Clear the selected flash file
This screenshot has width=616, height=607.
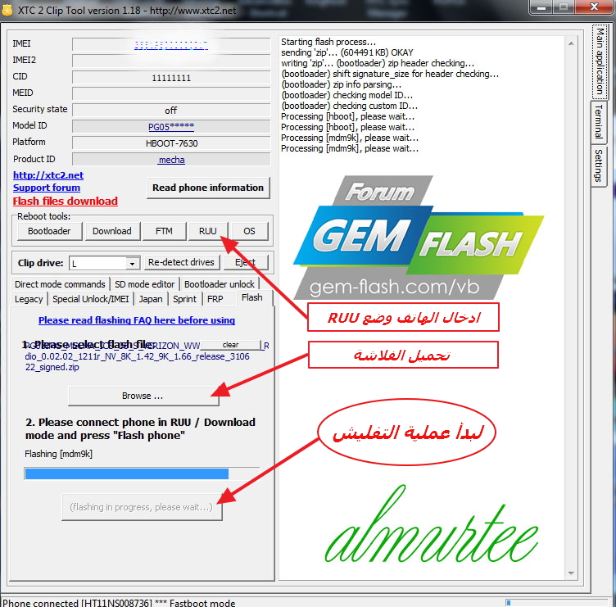coord(231,345)
